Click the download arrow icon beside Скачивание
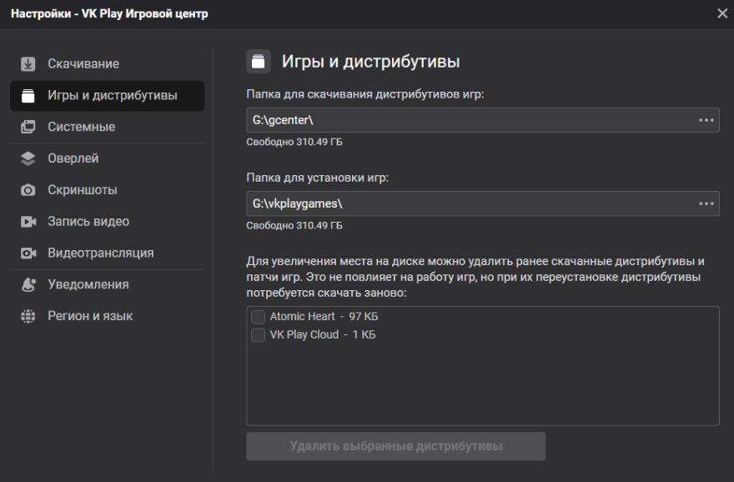This screenshot has height=482, width=734. (28, 63)
